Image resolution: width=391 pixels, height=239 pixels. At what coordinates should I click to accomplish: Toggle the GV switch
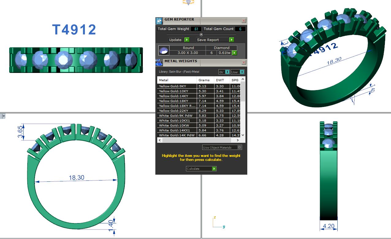(227, 72)
